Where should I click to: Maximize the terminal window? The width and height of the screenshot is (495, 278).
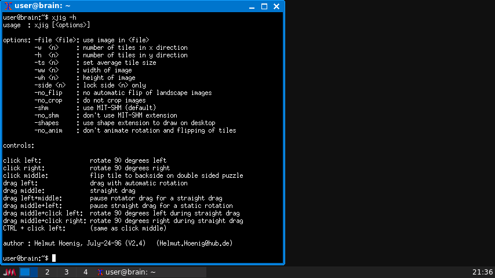coord(264,6)
